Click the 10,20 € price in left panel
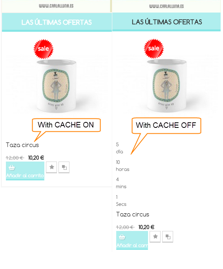Viewport: 223px width, 269px height. point(36,158)
